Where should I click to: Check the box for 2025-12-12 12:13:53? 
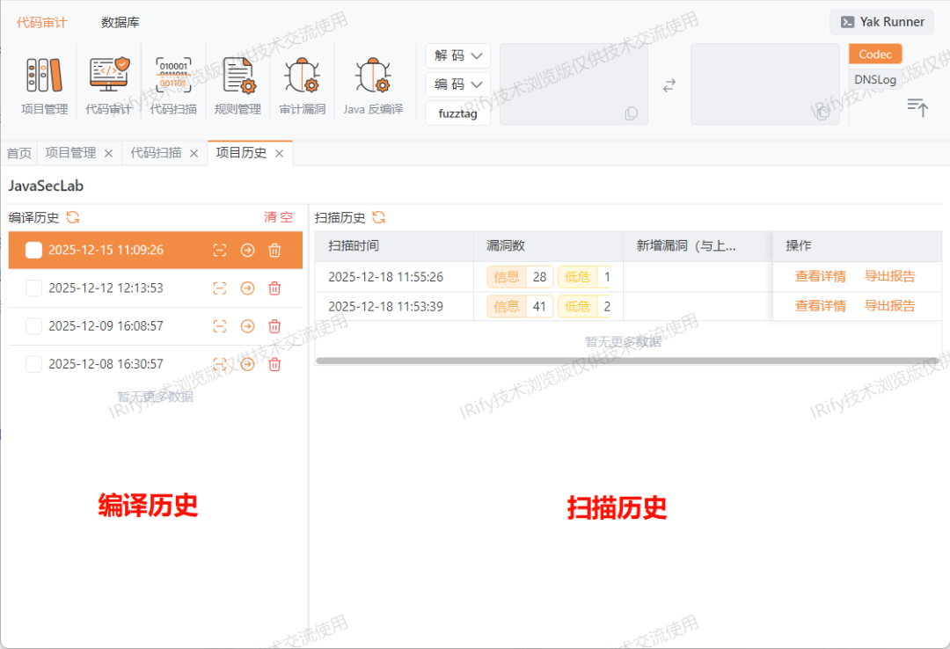pyautogui.click(x=34, y=288)
